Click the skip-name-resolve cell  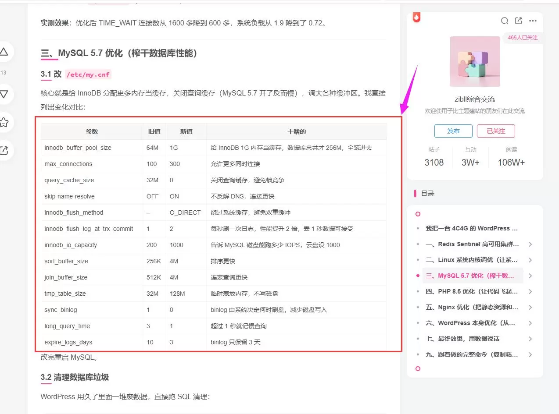pyautogui.click(x=92, y=196)
